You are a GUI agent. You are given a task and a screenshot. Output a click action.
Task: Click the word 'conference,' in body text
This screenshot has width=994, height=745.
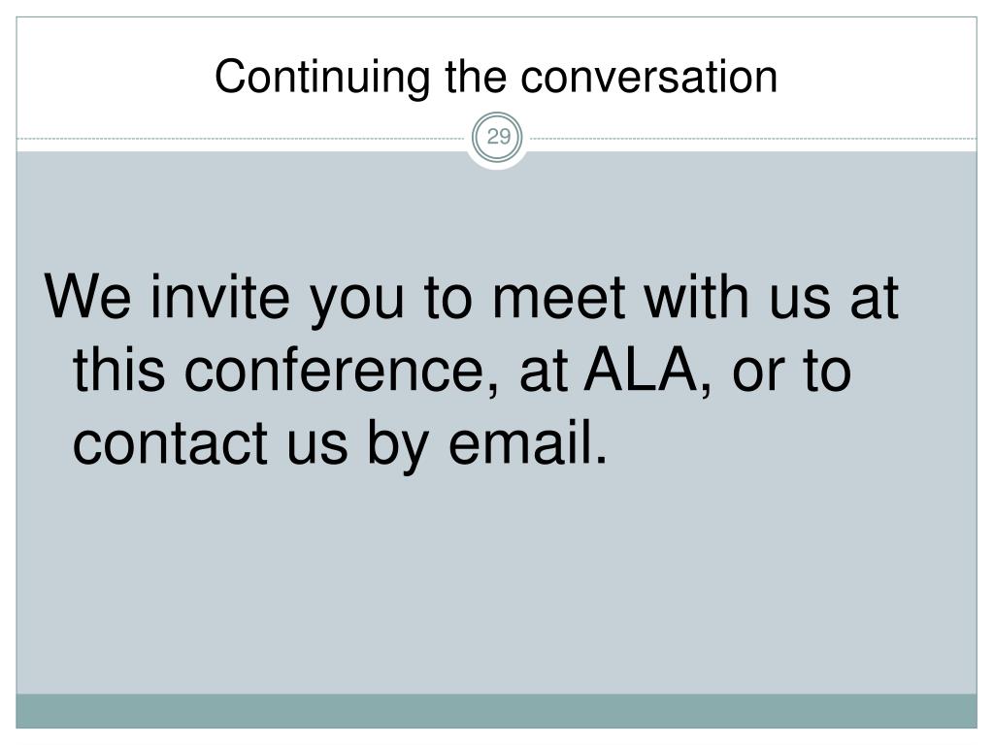(341, 371)
